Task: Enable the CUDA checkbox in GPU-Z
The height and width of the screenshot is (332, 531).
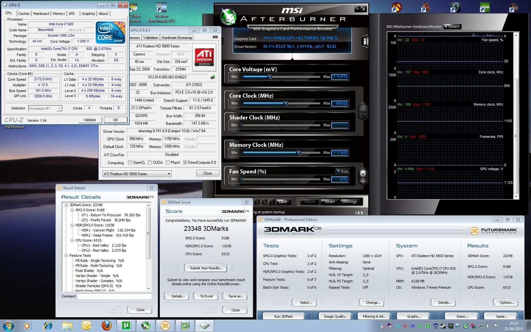Action: point(150,162)
